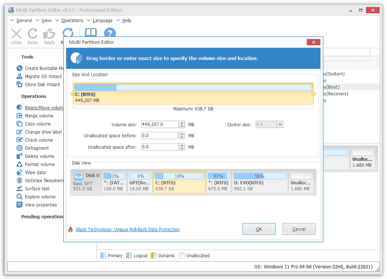Screen dimensions: 387x279
Task: Click the Create Bootable Media icon
Action: [x=19, y=68]
